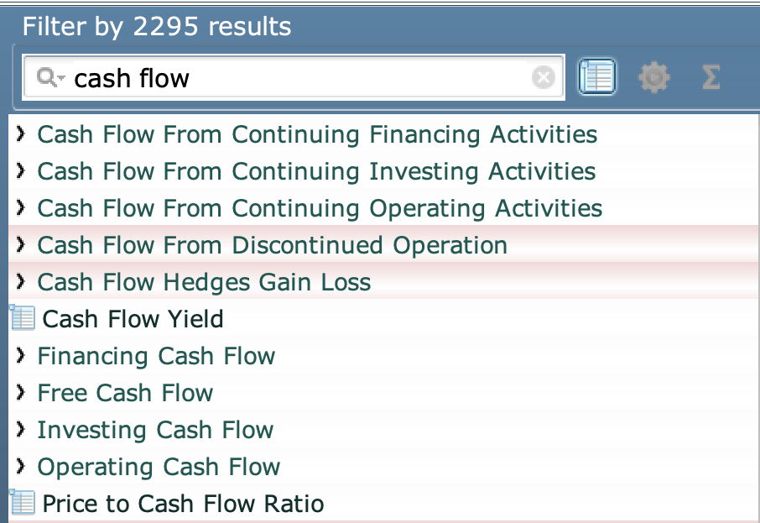The height and width of the screenshot is (523, 760).
Task: Expand the Operating Cash Flow arrow
Action: coord(21,467)
